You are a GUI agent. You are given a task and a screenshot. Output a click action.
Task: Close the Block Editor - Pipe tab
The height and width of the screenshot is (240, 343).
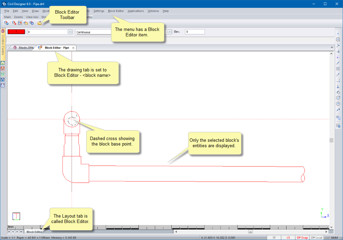(x=73, y=48)
